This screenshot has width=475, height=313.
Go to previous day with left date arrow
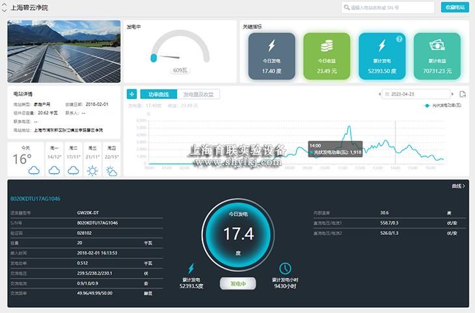point(380,94)
